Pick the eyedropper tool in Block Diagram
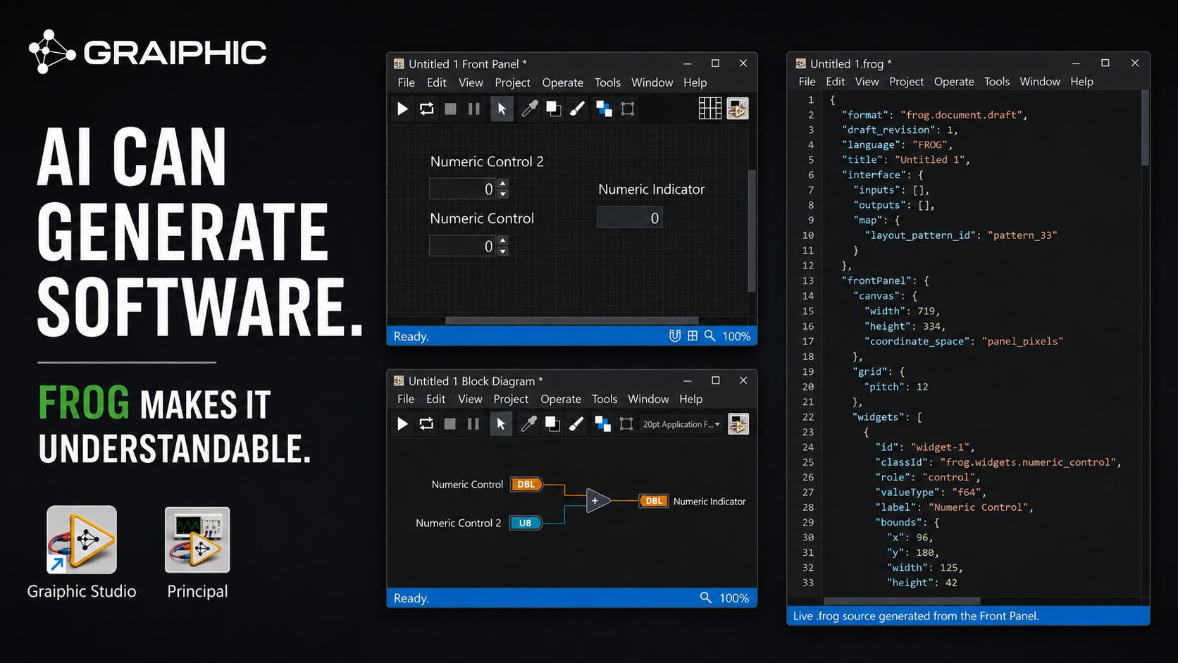1178x663 pixels. pyautogui.click(x=528, y=423)
